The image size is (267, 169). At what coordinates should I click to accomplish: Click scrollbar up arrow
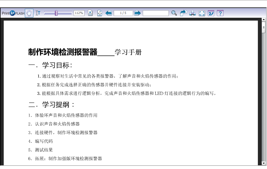[264, 20]
